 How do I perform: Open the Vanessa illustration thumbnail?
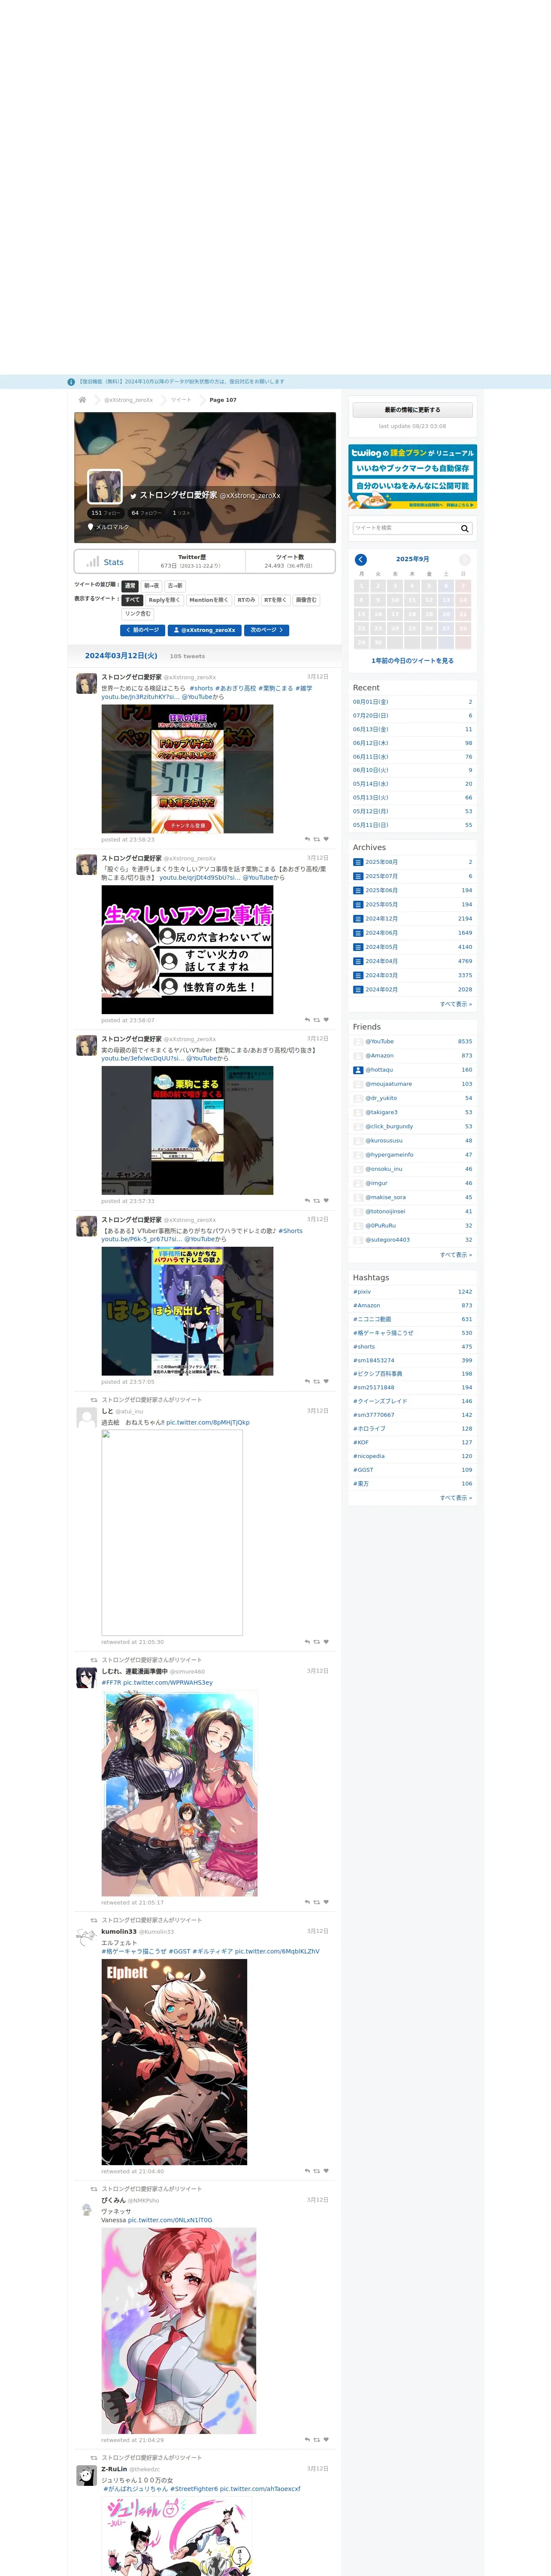click(179, 2331)
